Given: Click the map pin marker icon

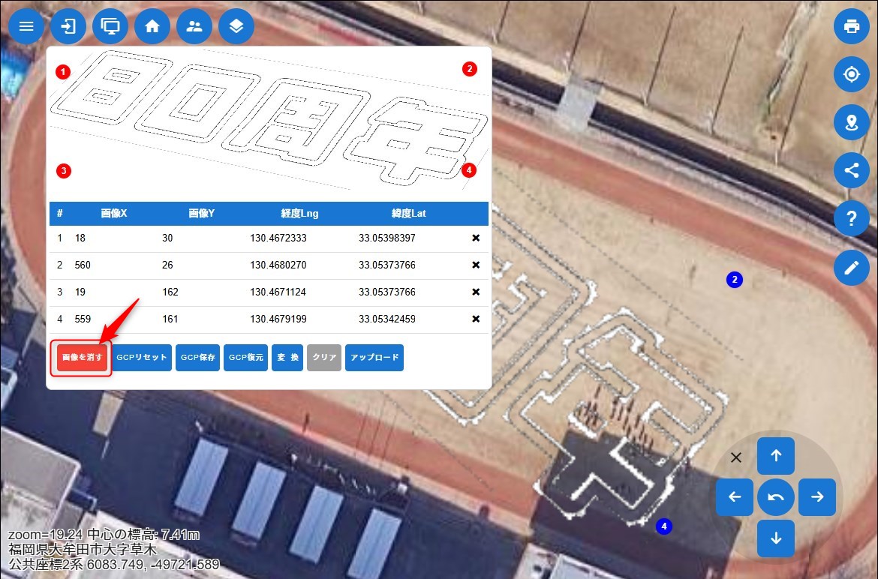Looking at the screenshot, I should 851,122.
